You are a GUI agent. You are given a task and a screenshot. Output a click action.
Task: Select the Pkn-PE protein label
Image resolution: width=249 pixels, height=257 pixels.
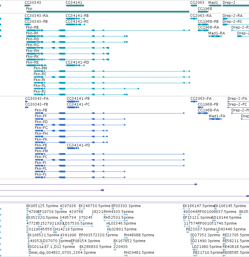[41, 145]
